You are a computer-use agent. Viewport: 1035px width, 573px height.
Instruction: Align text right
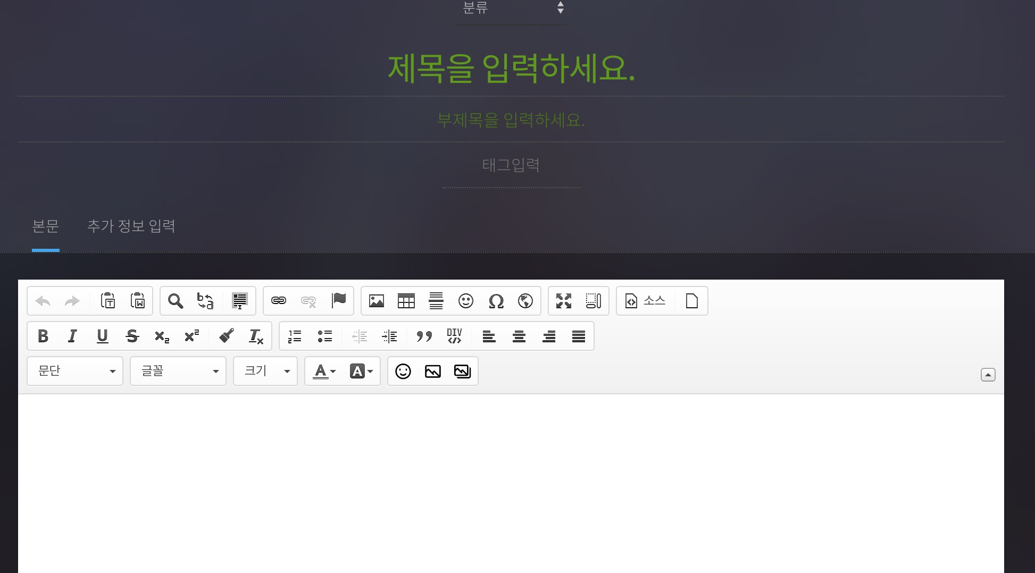tap(549, 336)
